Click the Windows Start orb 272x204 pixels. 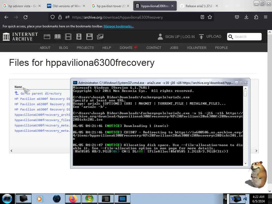point(7,199)
